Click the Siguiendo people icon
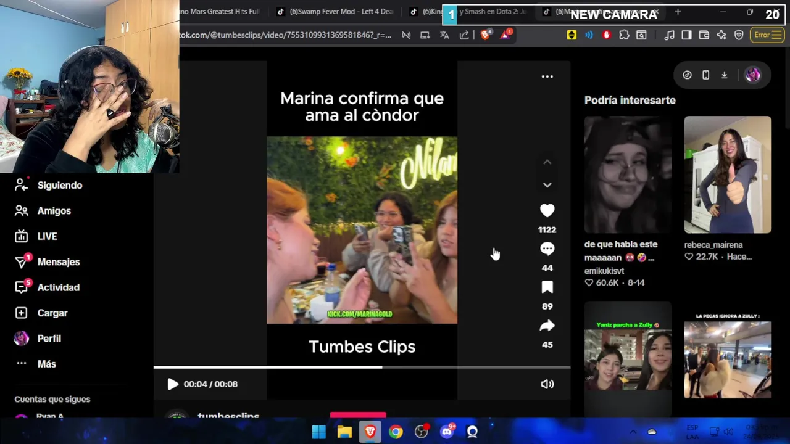 click(21, 185)
